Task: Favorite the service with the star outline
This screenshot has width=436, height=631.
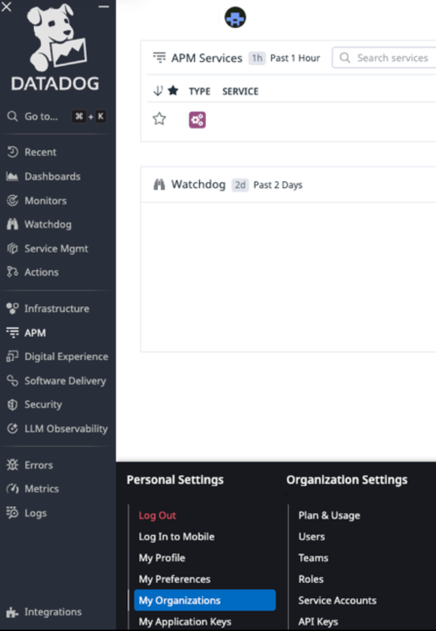Action: tap(159, 119)
